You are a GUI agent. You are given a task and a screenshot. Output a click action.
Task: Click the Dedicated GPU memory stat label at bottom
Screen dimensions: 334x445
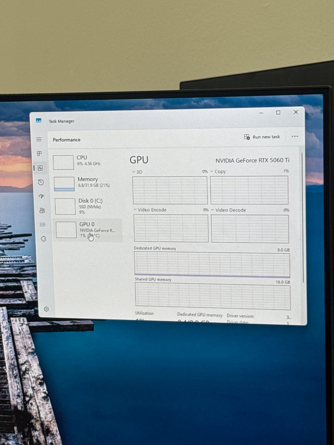[x=200, y=315]
